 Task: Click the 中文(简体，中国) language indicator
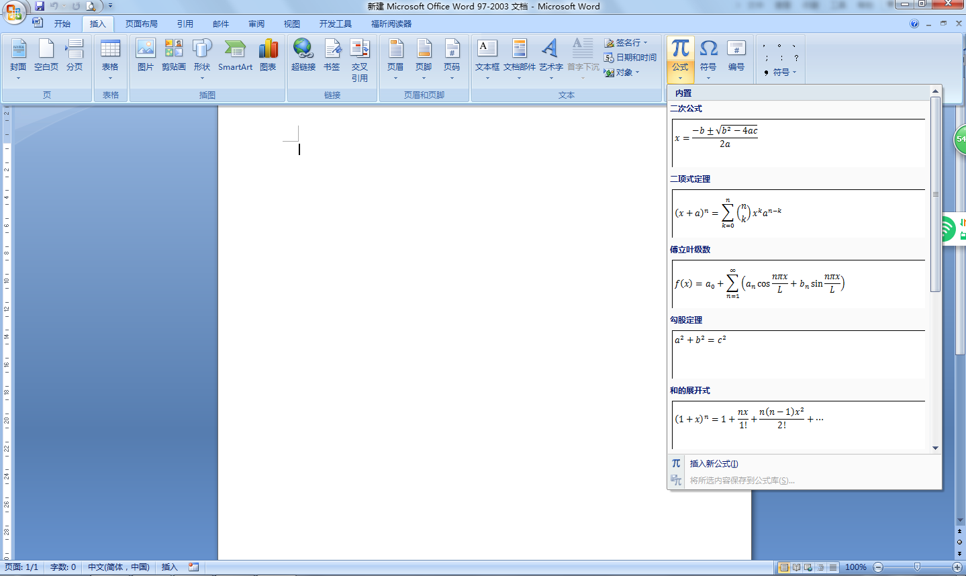[x=119, y=567]
